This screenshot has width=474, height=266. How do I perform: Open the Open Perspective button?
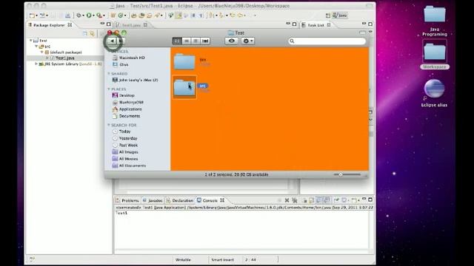pyautogui.click(x=328, y=16)
